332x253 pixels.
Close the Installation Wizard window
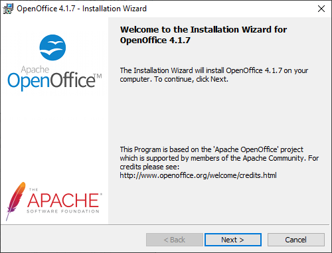(x=321, y=9)
